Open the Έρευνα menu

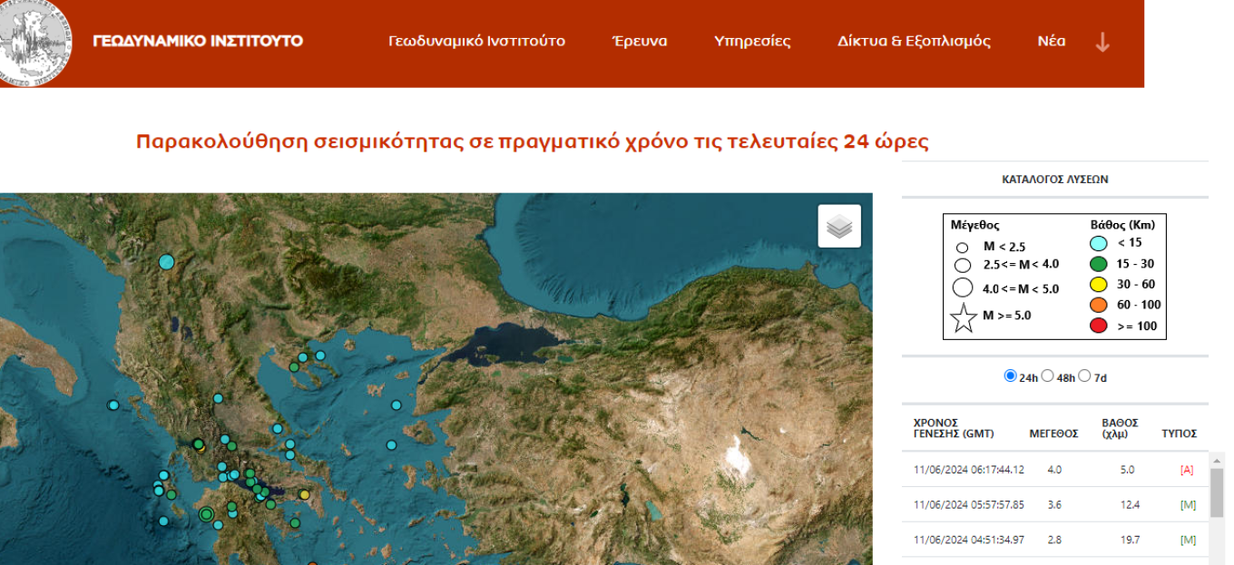pos(640,41)
